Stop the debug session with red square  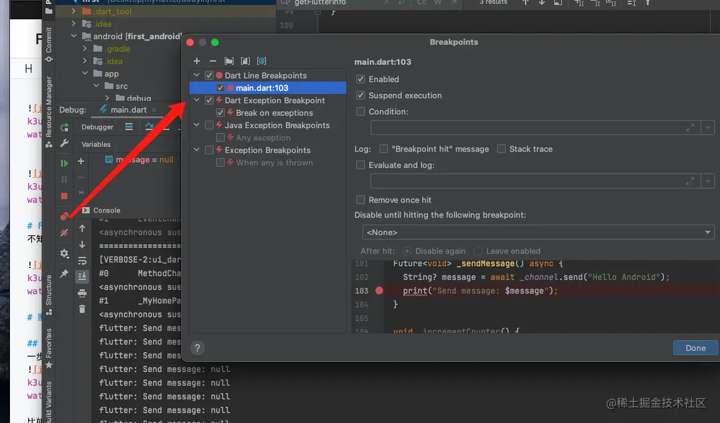point(64,196)
